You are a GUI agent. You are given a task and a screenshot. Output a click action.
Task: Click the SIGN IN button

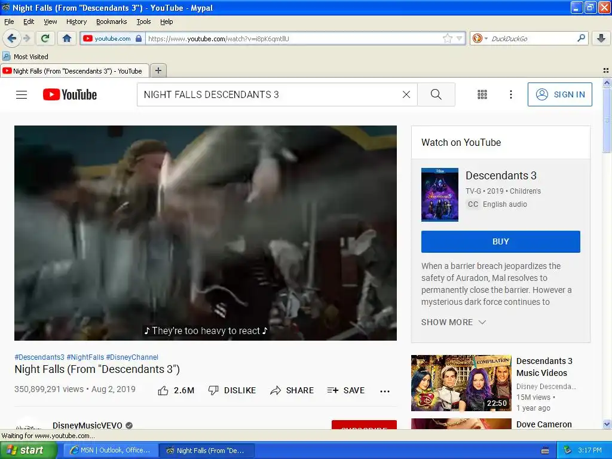tap(559, 94)
